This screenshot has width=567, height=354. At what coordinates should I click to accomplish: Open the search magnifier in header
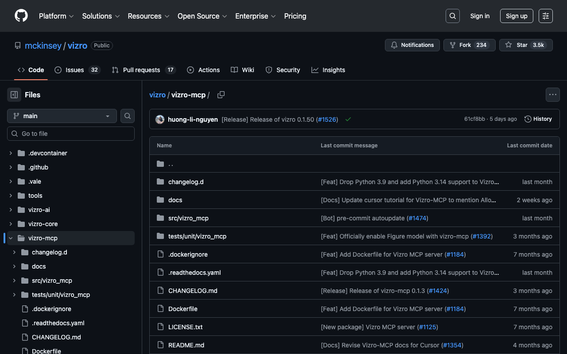pos(452,16)
